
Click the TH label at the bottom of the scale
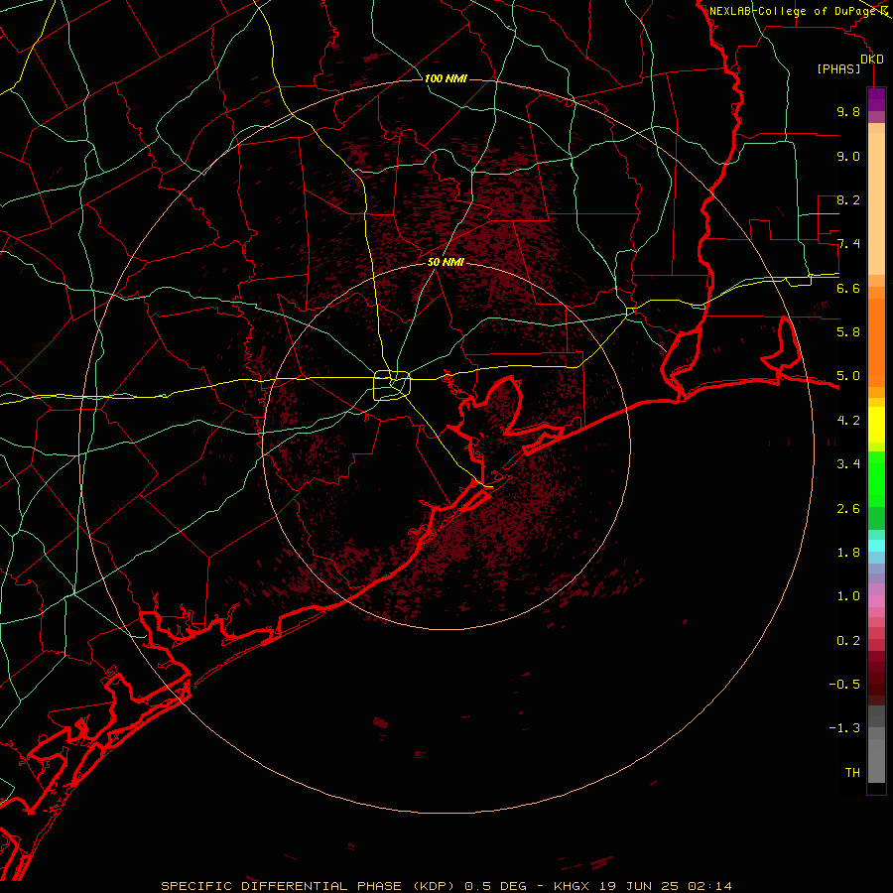tap(852, 773)
